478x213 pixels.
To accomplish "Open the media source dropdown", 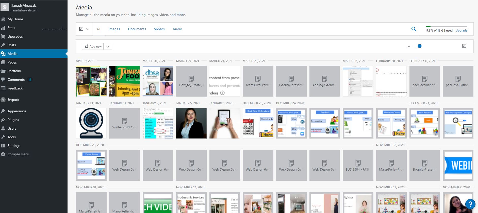I will point(84,29).
